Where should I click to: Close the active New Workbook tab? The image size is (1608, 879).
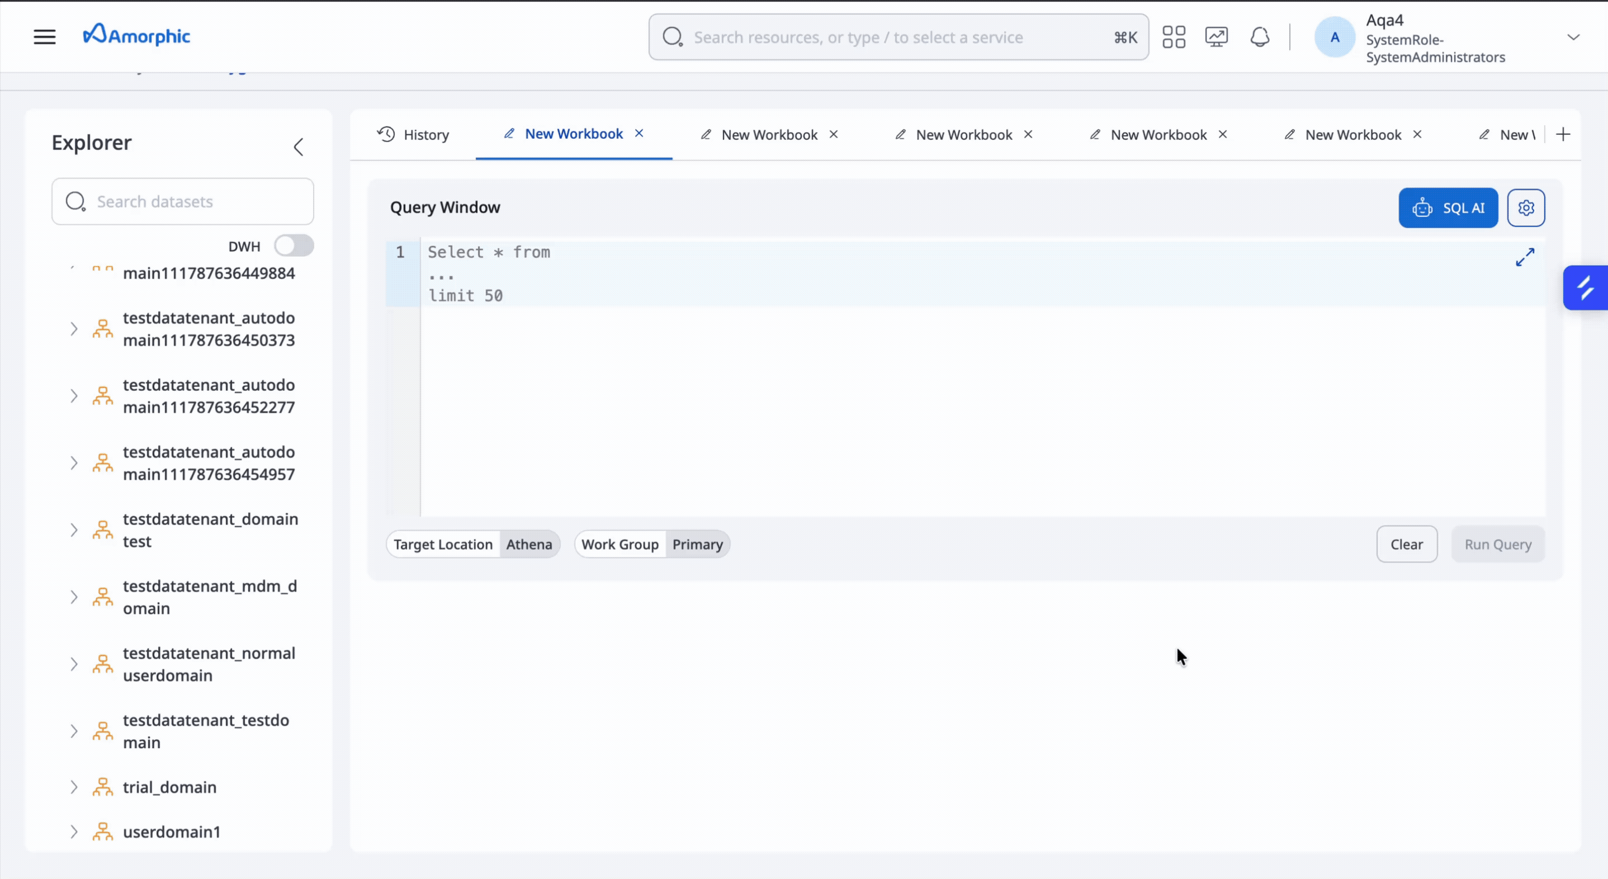click(639, 134)
